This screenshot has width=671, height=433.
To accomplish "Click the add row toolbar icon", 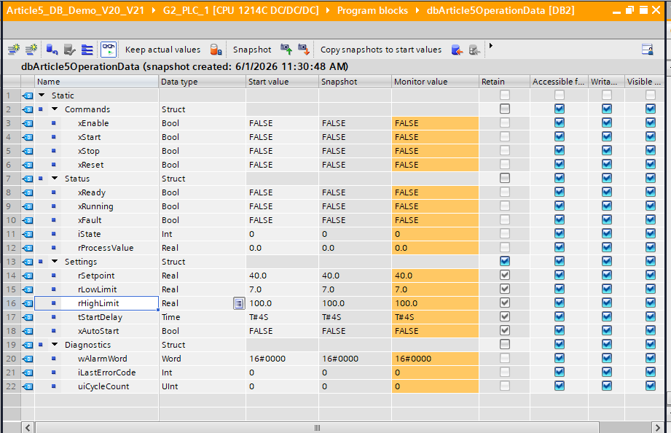I will click(x=31, y=50).
